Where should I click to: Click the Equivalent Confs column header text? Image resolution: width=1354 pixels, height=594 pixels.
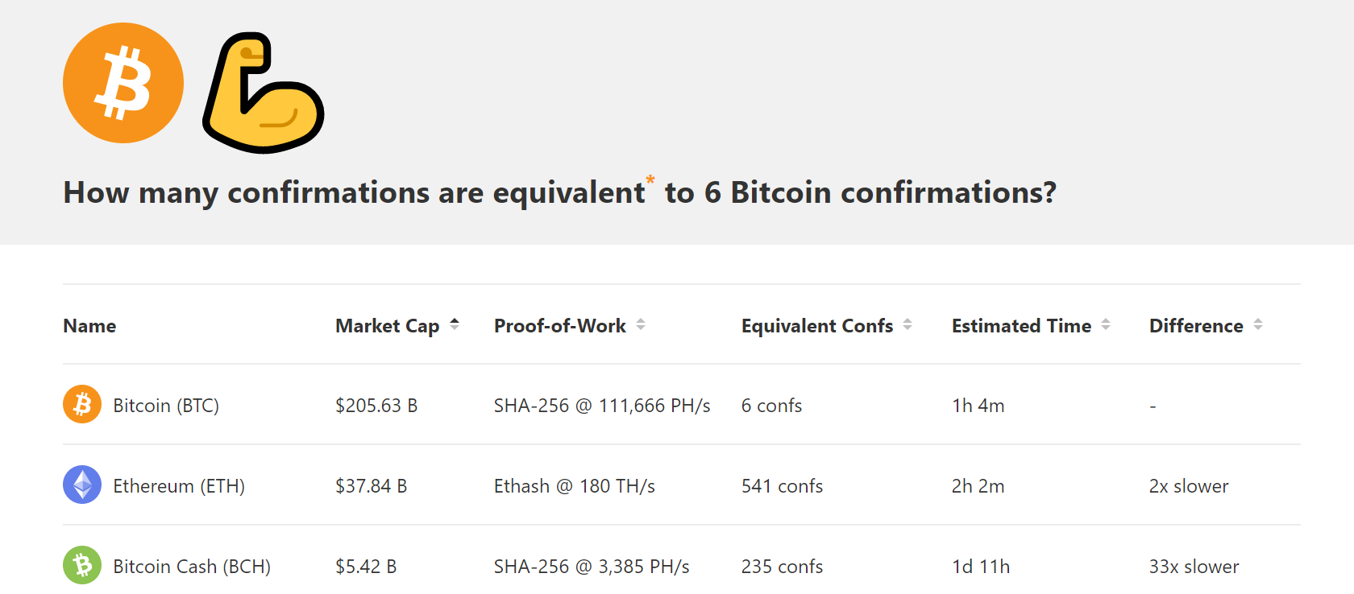pyautogui.click(x=816, y=326)
